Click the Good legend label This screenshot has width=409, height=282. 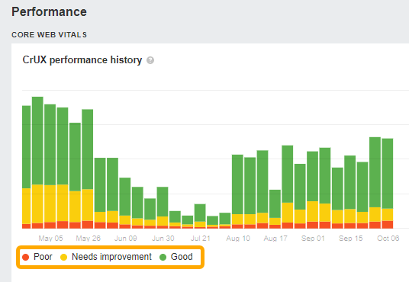coord(182,257)
